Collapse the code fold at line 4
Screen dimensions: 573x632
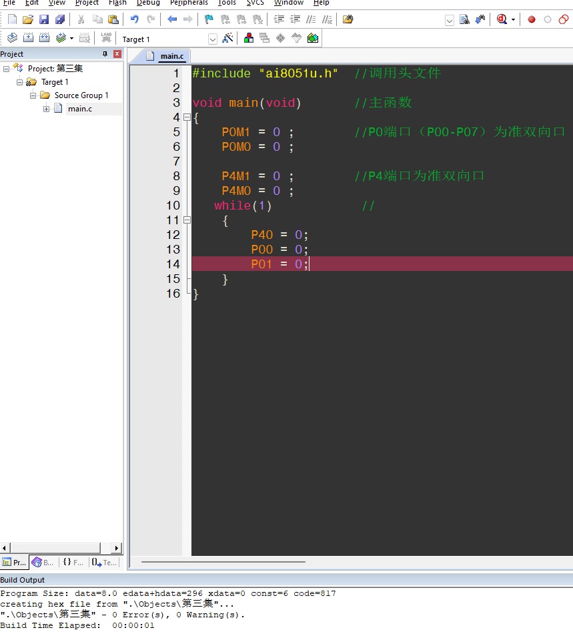(187, 117)
